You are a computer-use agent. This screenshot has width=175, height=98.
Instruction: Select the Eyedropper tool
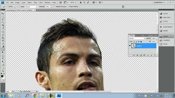3,28
